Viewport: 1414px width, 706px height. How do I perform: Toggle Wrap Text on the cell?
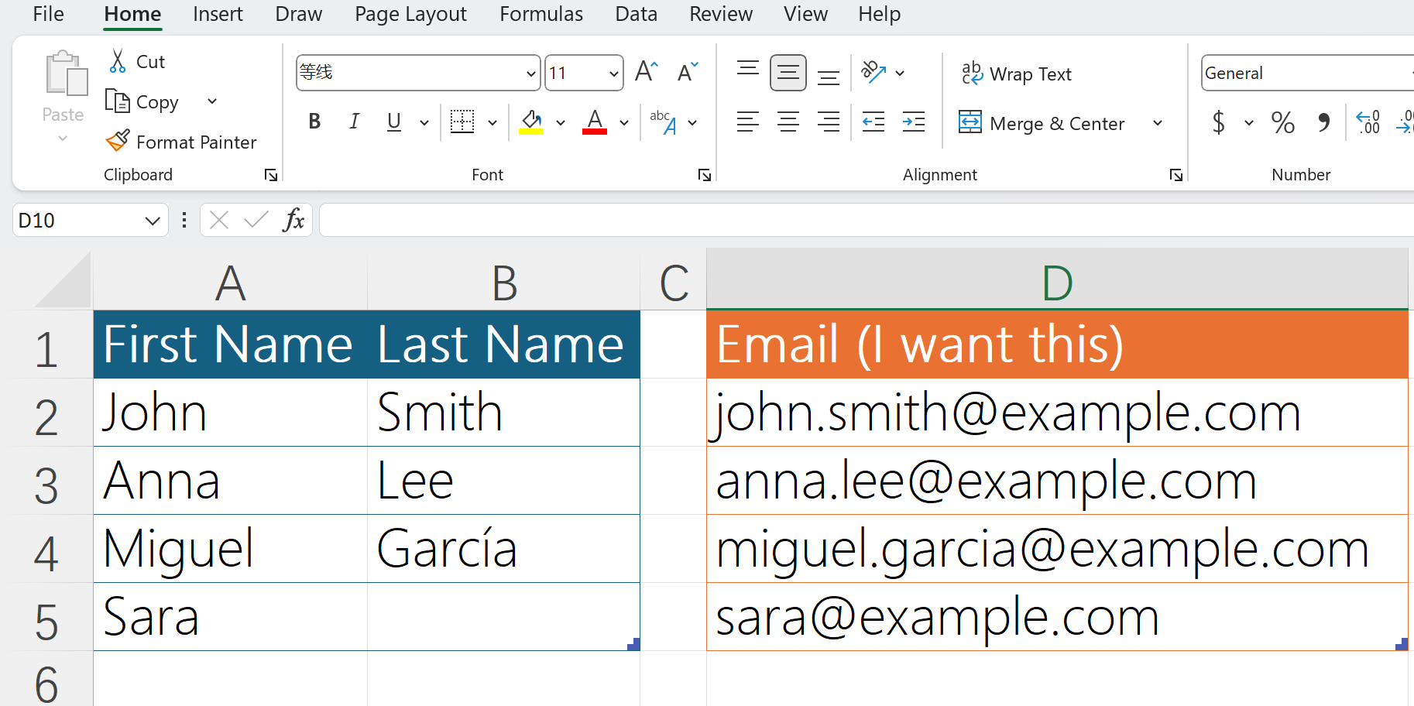coord(1016,74)
